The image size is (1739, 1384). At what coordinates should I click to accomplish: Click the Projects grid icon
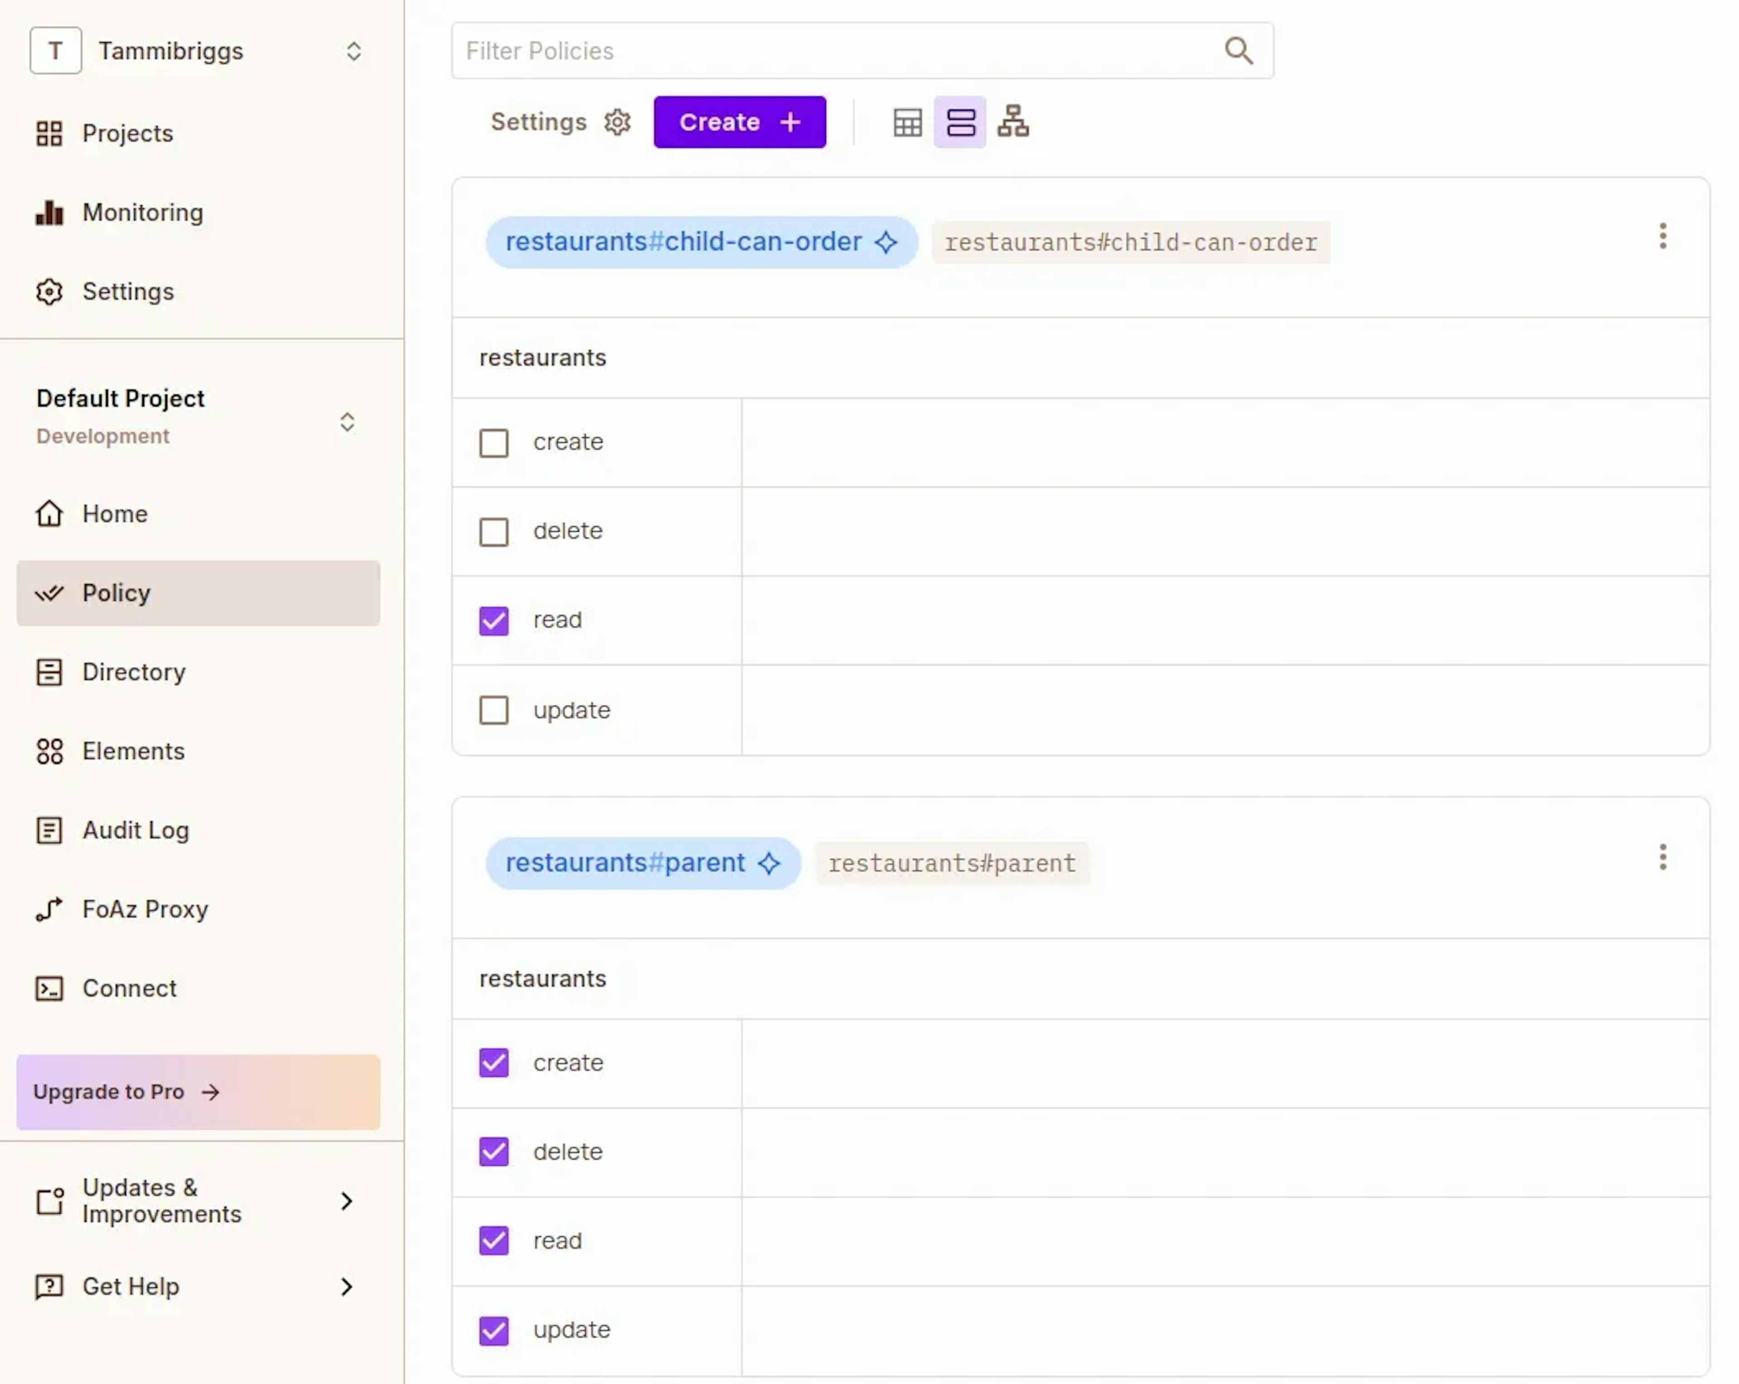[x=49, y=133]
